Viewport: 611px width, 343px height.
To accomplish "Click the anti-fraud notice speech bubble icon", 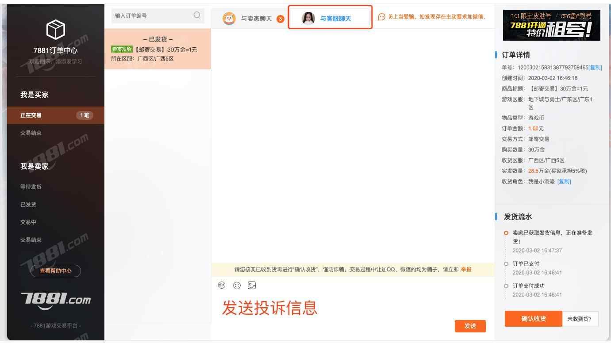I will click(x=382, y=17).
